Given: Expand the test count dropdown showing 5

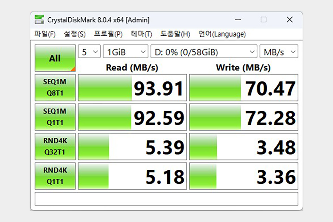Looking at the screenshot, I should [x=89, y=51].
